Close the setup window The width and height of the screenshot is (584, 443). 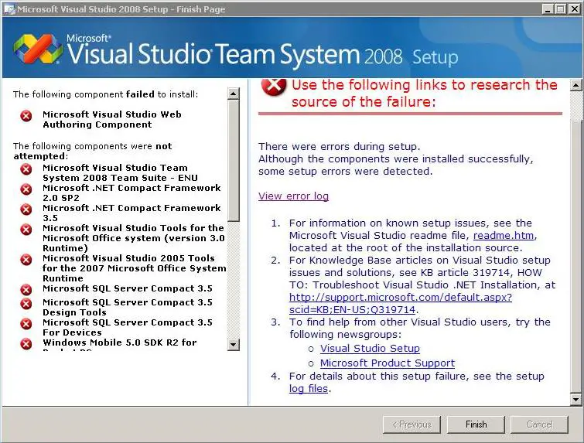[575, 9]
